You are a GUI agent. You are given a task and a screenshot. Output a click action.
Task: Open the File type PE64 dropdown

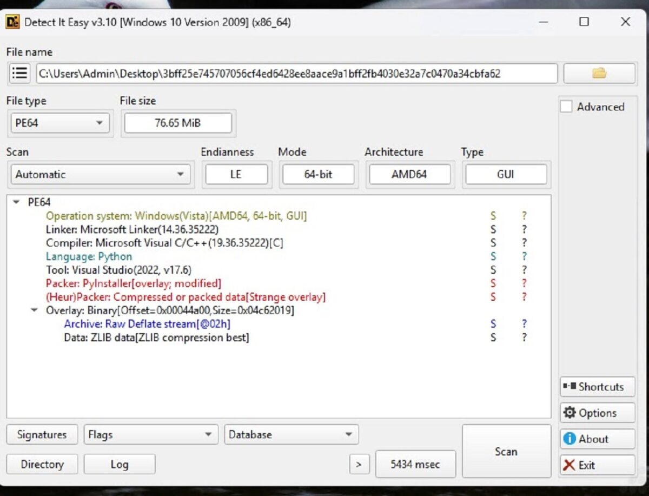pos(59,123)
